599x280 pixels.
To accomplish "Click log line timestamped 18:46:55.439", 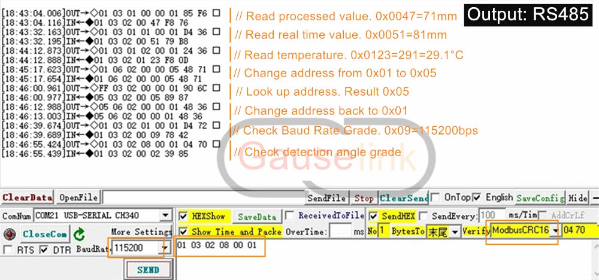I will [95, 153].
